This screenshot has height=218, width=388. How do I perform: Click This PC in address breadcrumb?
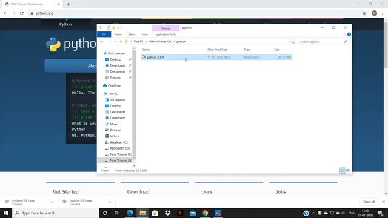(138, 42)
